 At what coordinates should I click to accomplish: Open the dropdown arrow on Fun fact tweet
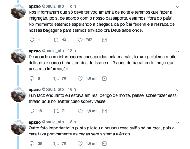(177, 90)
